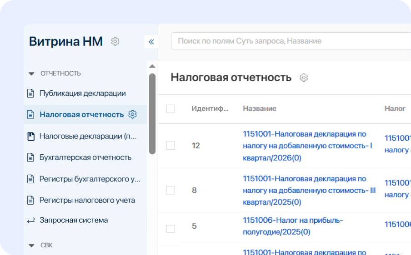Open declaration link I квартал/2026(0)
Image resolution: width=411 pixels, height=255 pixels.
(x=307, y=146)
